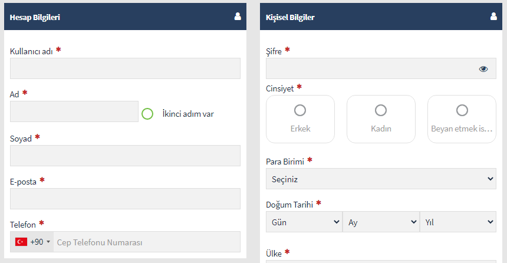Open the Ay birth month dropdown

381,222
